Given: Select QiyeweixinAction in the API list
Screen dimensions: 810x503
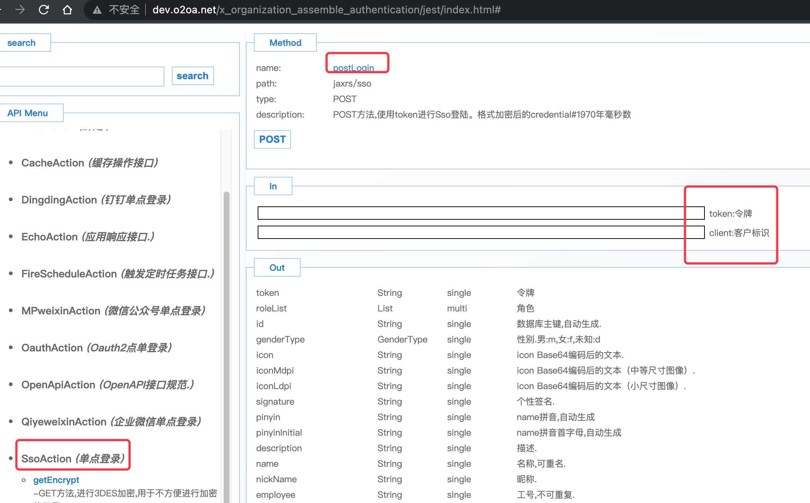Looking at the screenshot, I should point(111,422).
